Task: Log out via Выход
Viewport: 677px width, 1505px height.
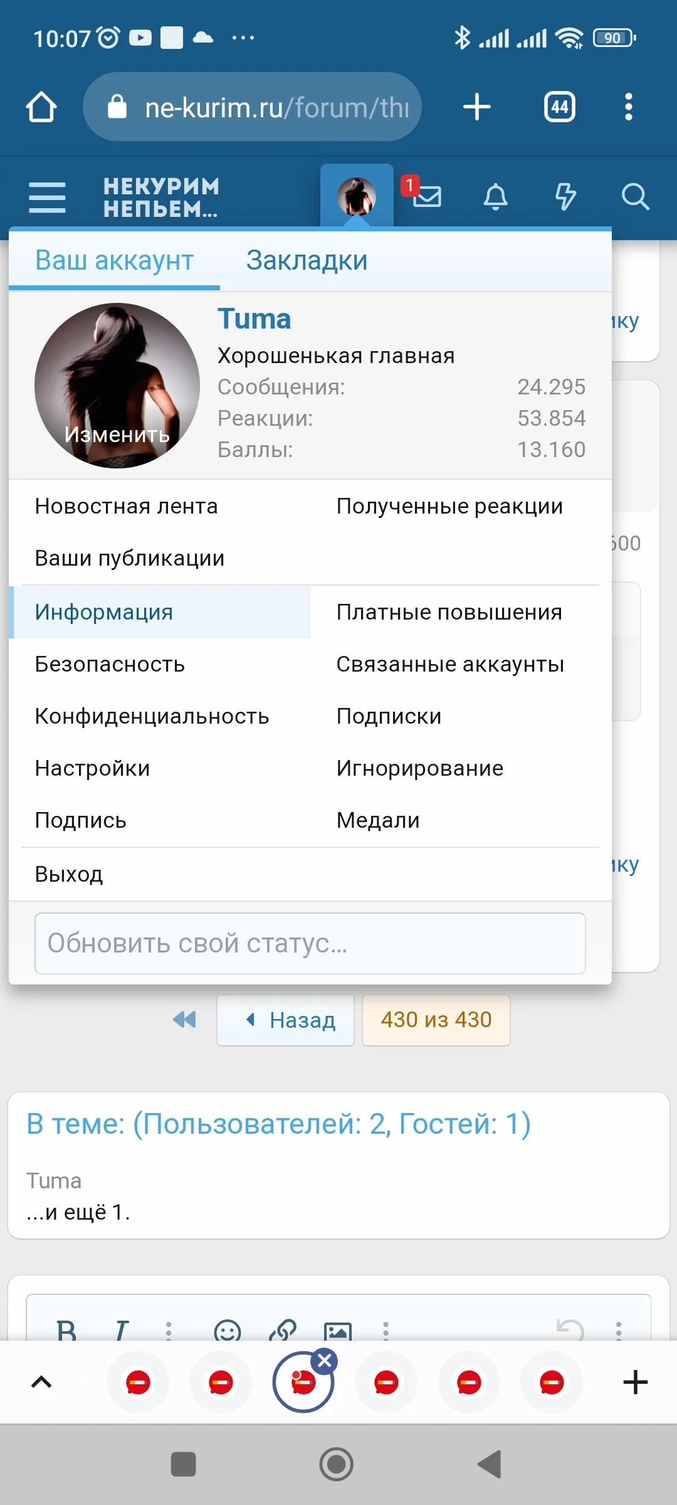Action: tap(69, 874)
